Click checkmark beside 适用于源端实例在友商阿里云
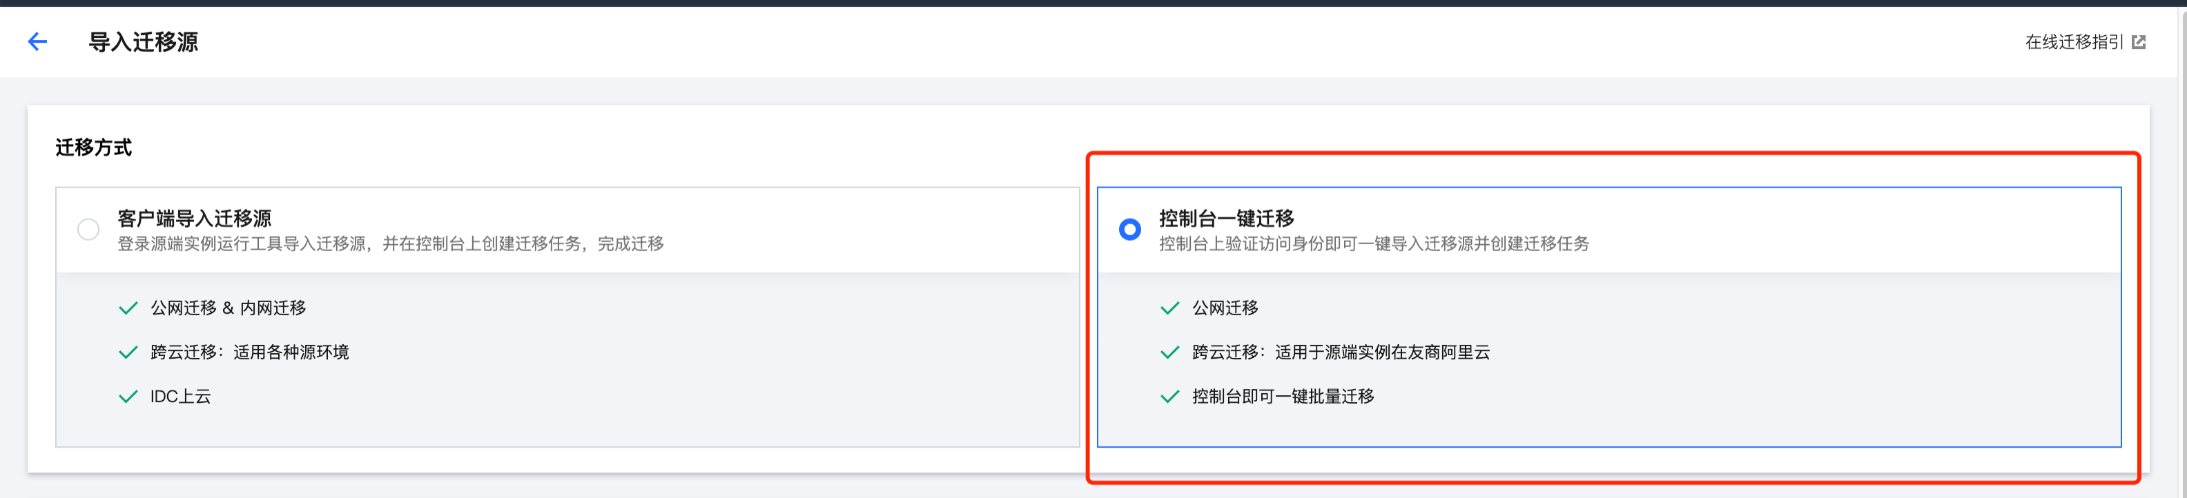 [1169, 352]
